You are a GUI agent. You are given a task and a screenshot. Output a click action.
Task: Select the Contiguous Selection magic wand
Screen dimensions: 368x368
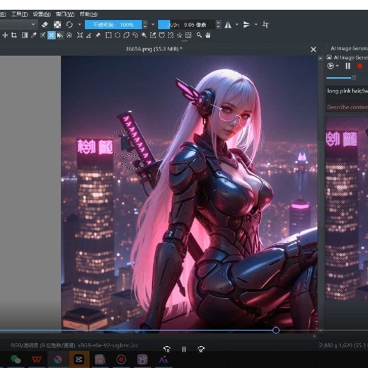(x=144, y=35)
